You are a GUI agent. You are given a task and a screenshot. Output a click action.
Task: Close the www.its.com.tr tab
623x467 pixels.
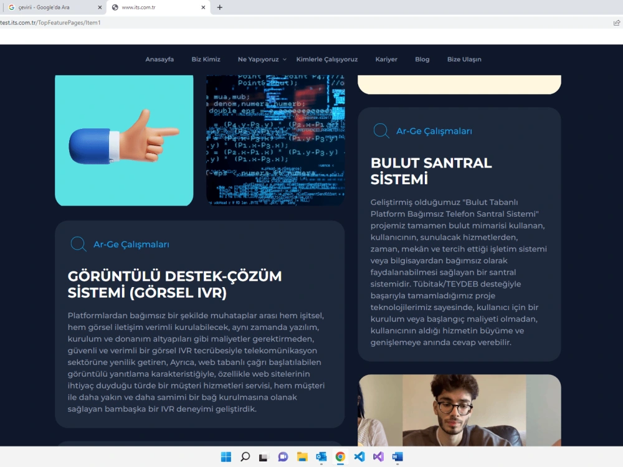(203, 7)
